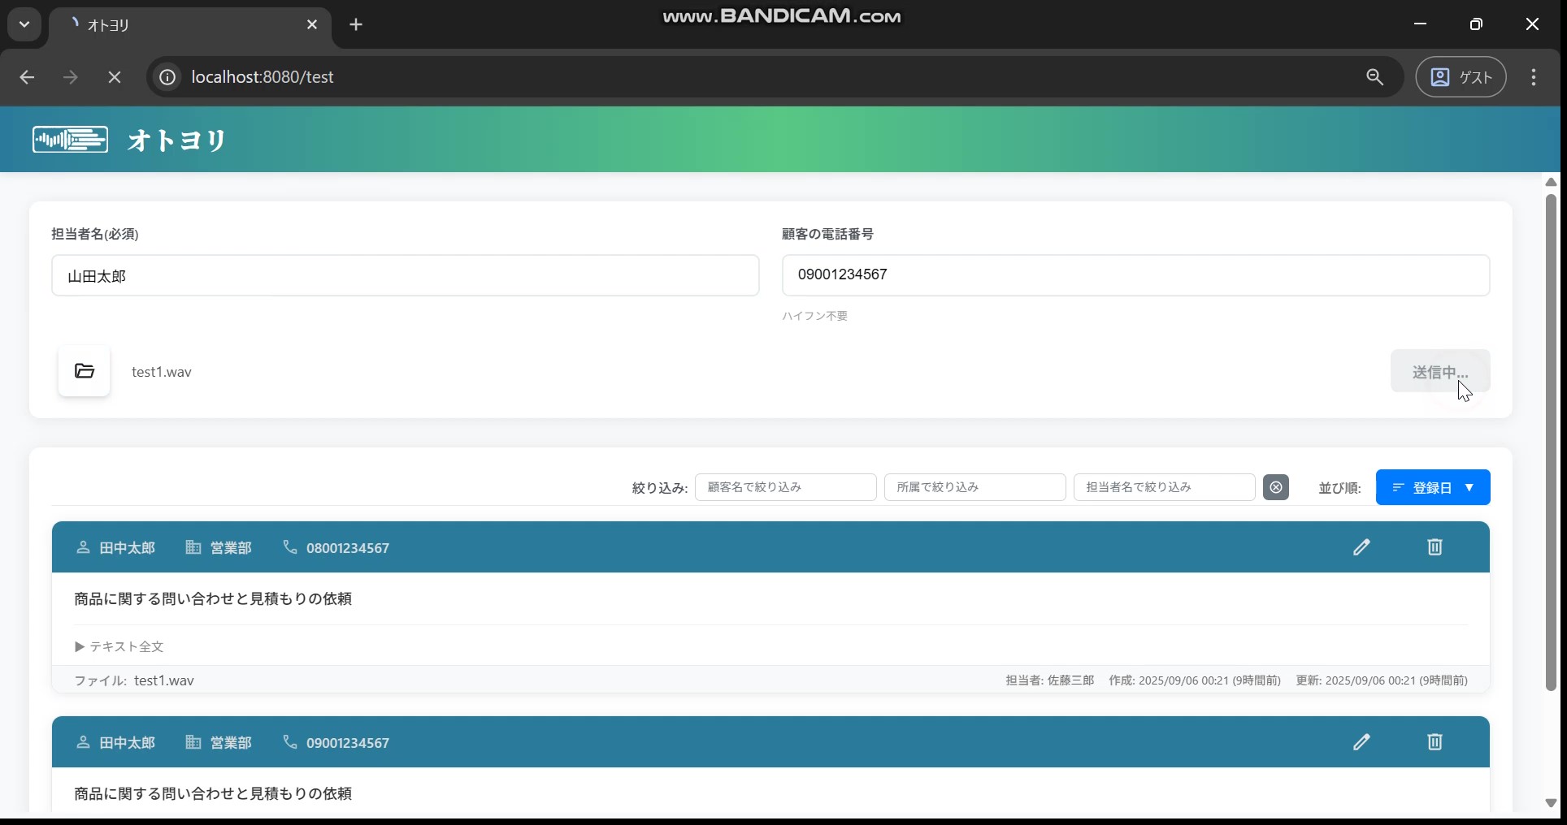The height and width of the screenshot is (825, 1567).
Task: Click trash icon on the 09001234567 record
Action: tap(1435, 742)
